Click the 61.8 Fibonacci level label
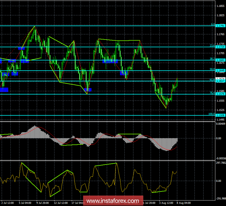Viewport: 226px width, 206px height. point(211,80)
